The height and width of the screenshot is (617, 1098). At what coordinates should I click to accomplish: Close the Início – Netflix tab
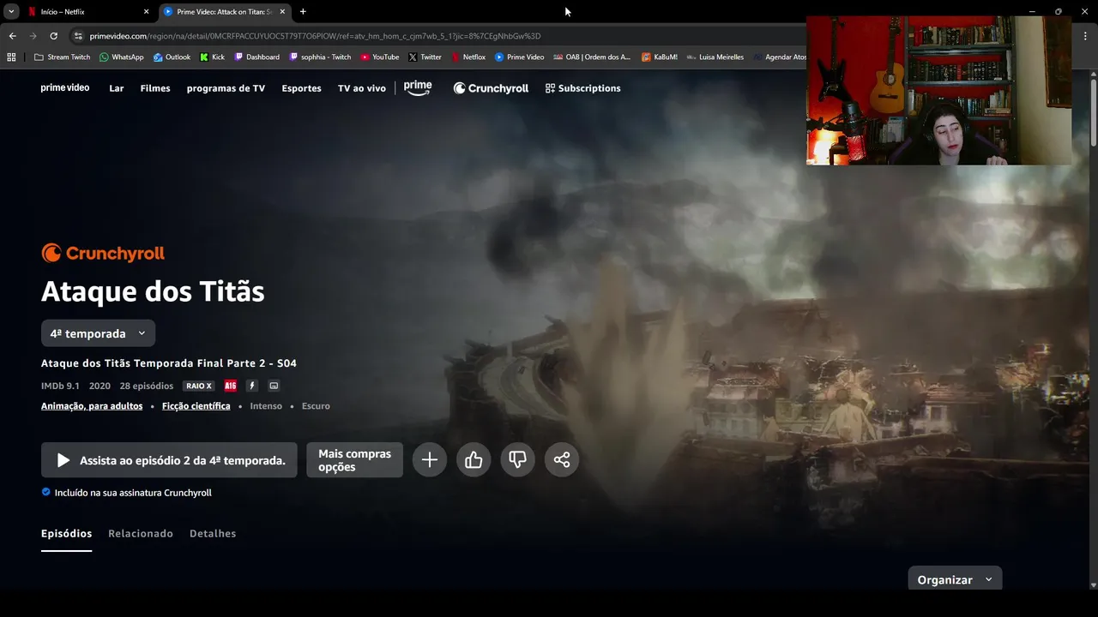[146, 12]
